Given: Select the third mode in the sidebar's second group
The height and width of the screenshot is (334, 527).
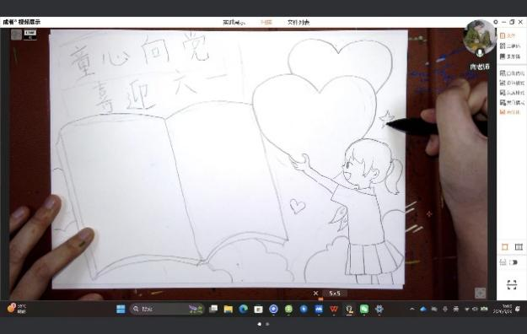Looking at the screenshot, I should pyautogui.click(x=512, y=93).
